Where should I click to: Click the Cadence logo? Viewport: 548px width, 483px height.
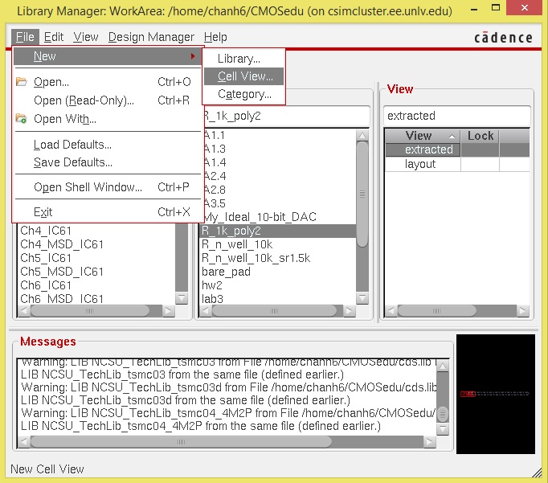tap(503, 37)
